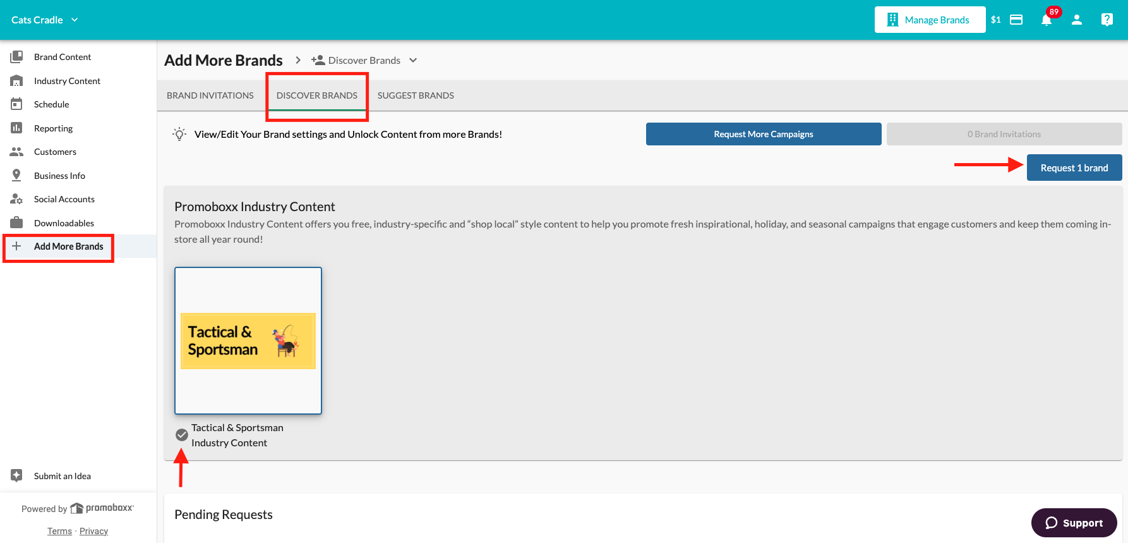Toggle Tactical & Sportsman checkmark selection
Image resolution: width=1128 pixels, height=543 pixels.
(181, 435)
